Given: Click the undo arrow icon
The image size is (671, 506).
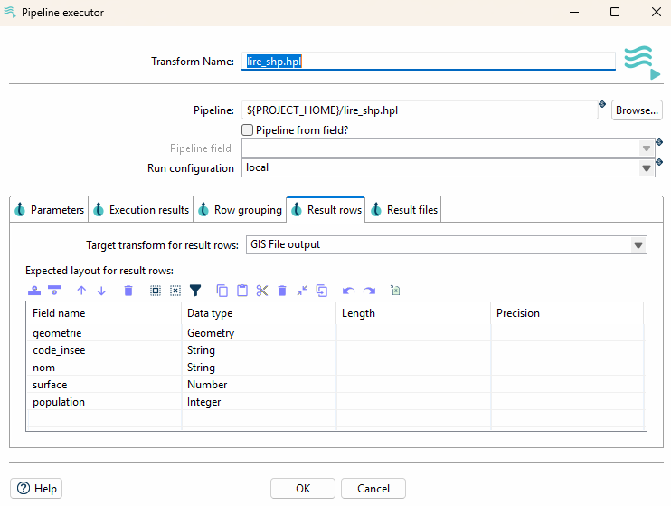Looking at the screenshot, I should coord(348,291).
